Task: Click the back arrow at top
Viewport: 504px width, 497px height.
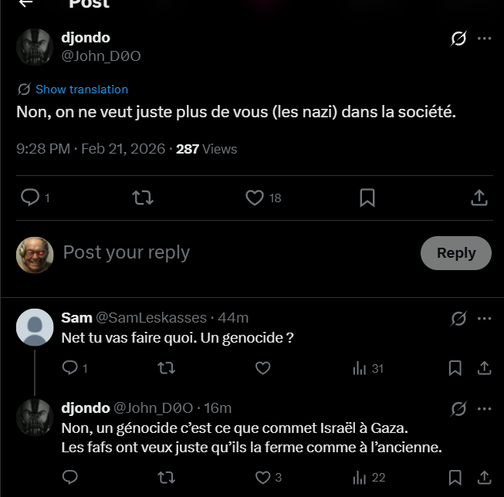Action: (x=25, y=3)
